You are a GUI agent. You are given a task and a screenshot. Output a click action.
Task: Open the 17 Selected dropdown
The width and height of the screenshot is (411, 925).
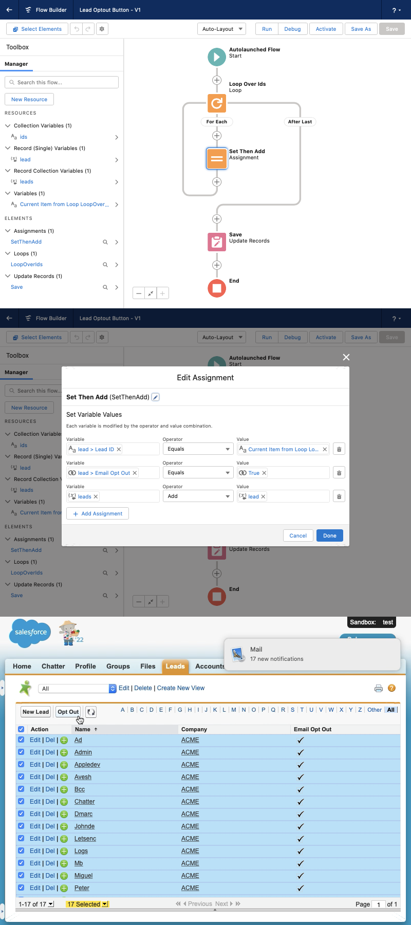(87, 904)
